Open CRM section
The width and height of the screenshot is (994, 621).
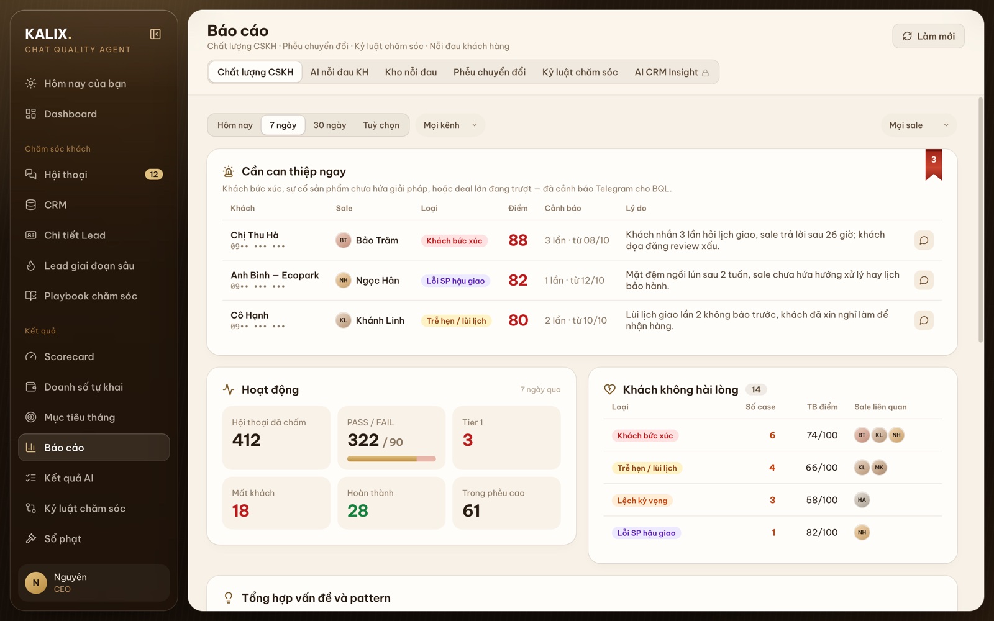click(94, 205)
